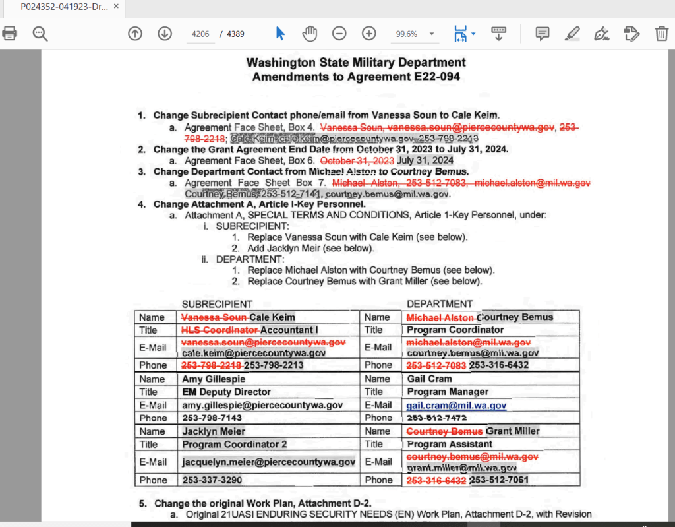
Task: Go to previous page with up arrow
Action: pos(135,34)
